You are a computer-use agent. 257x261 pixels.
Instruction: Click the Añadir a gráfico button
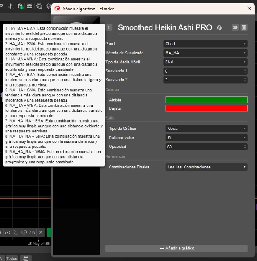point(176,248)
